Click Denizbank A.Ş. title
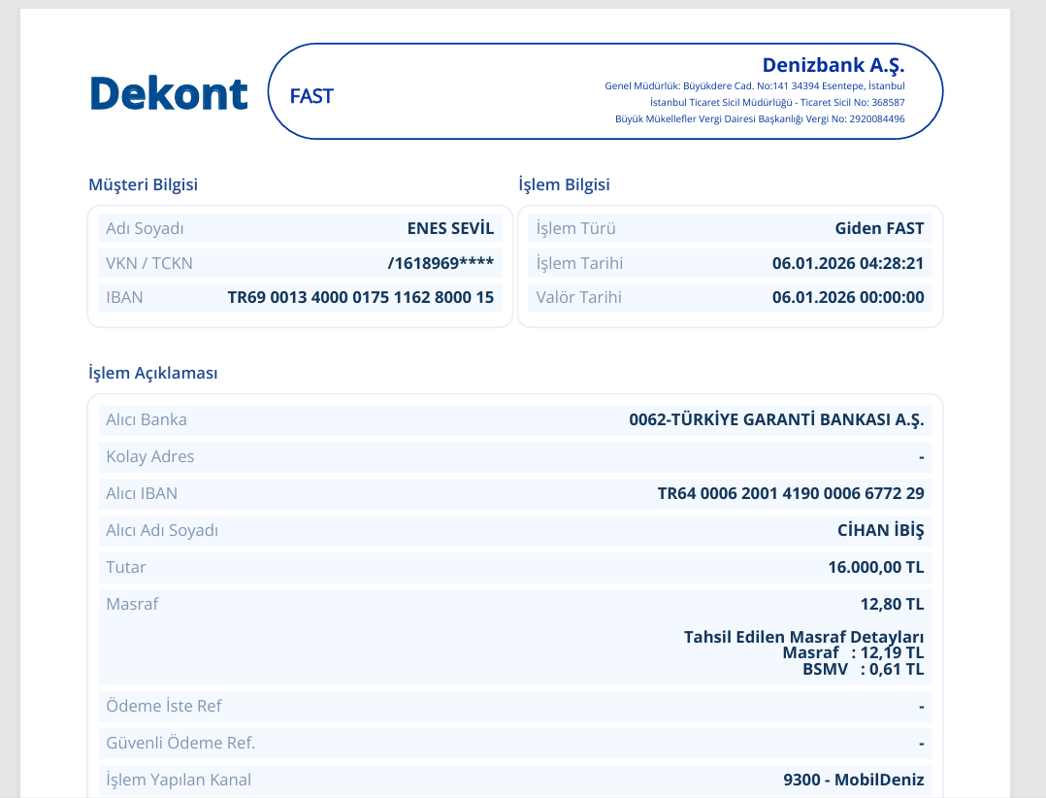 [x=834, y=65]
